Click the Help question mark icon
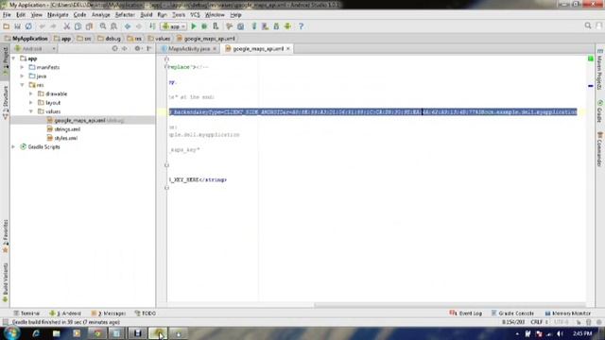Screen dimensions: 605x340 coord(301,26)
